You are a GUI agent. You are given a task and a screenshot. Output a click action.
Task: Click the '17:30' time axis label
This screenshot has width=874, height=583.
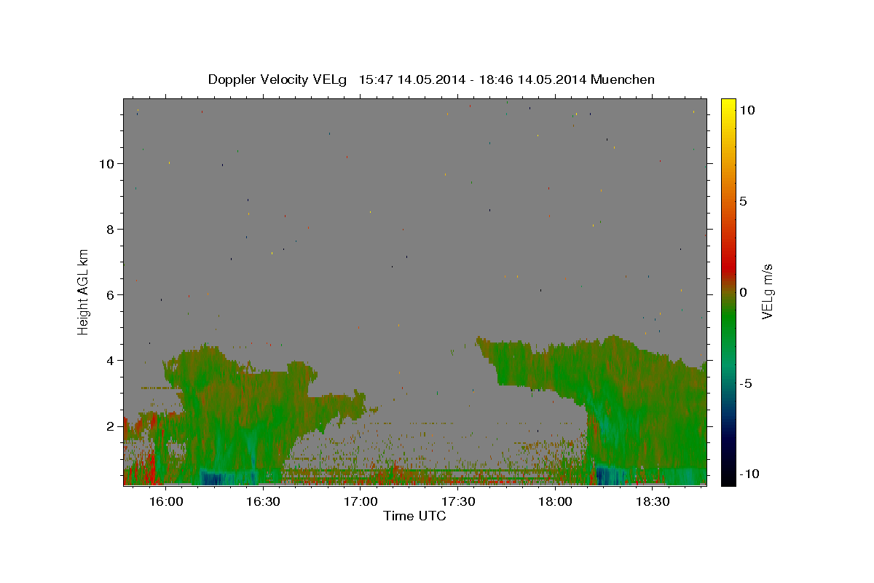458,502
